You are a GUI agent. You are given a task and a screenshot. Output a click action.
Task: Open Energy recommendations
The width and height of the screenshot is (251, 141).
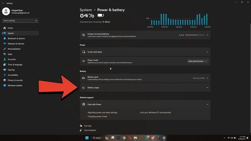point(145,35)
